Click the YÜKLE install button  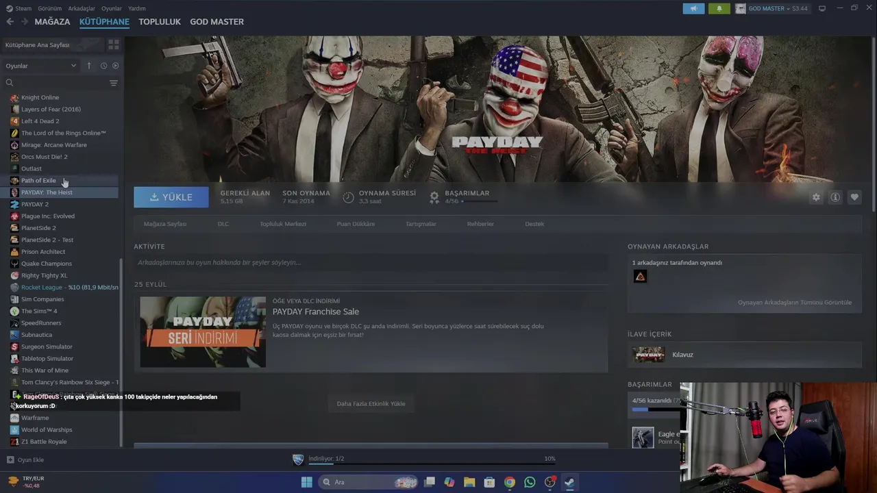pos(171,197)
